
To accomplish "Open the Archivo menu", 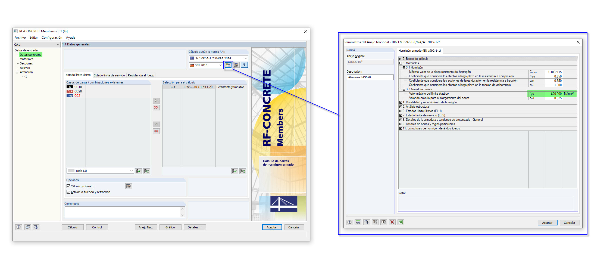I will [20, 38].
